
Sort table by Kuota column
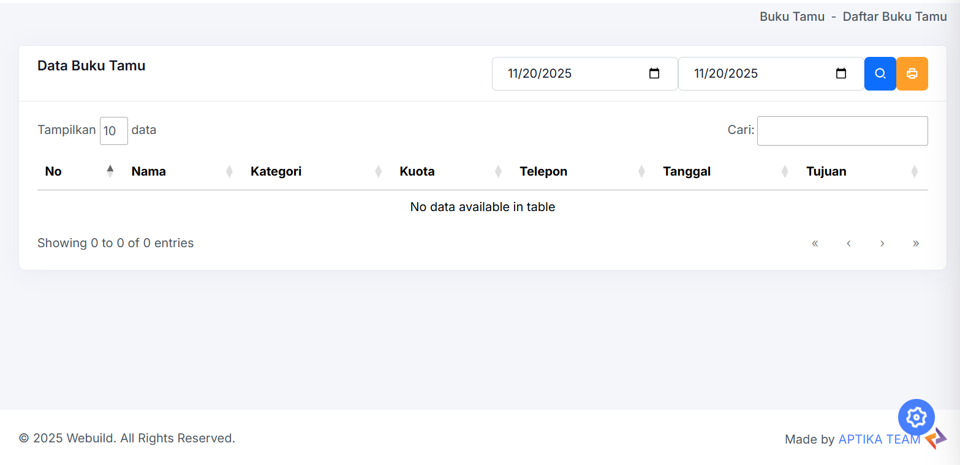[452, 171]
